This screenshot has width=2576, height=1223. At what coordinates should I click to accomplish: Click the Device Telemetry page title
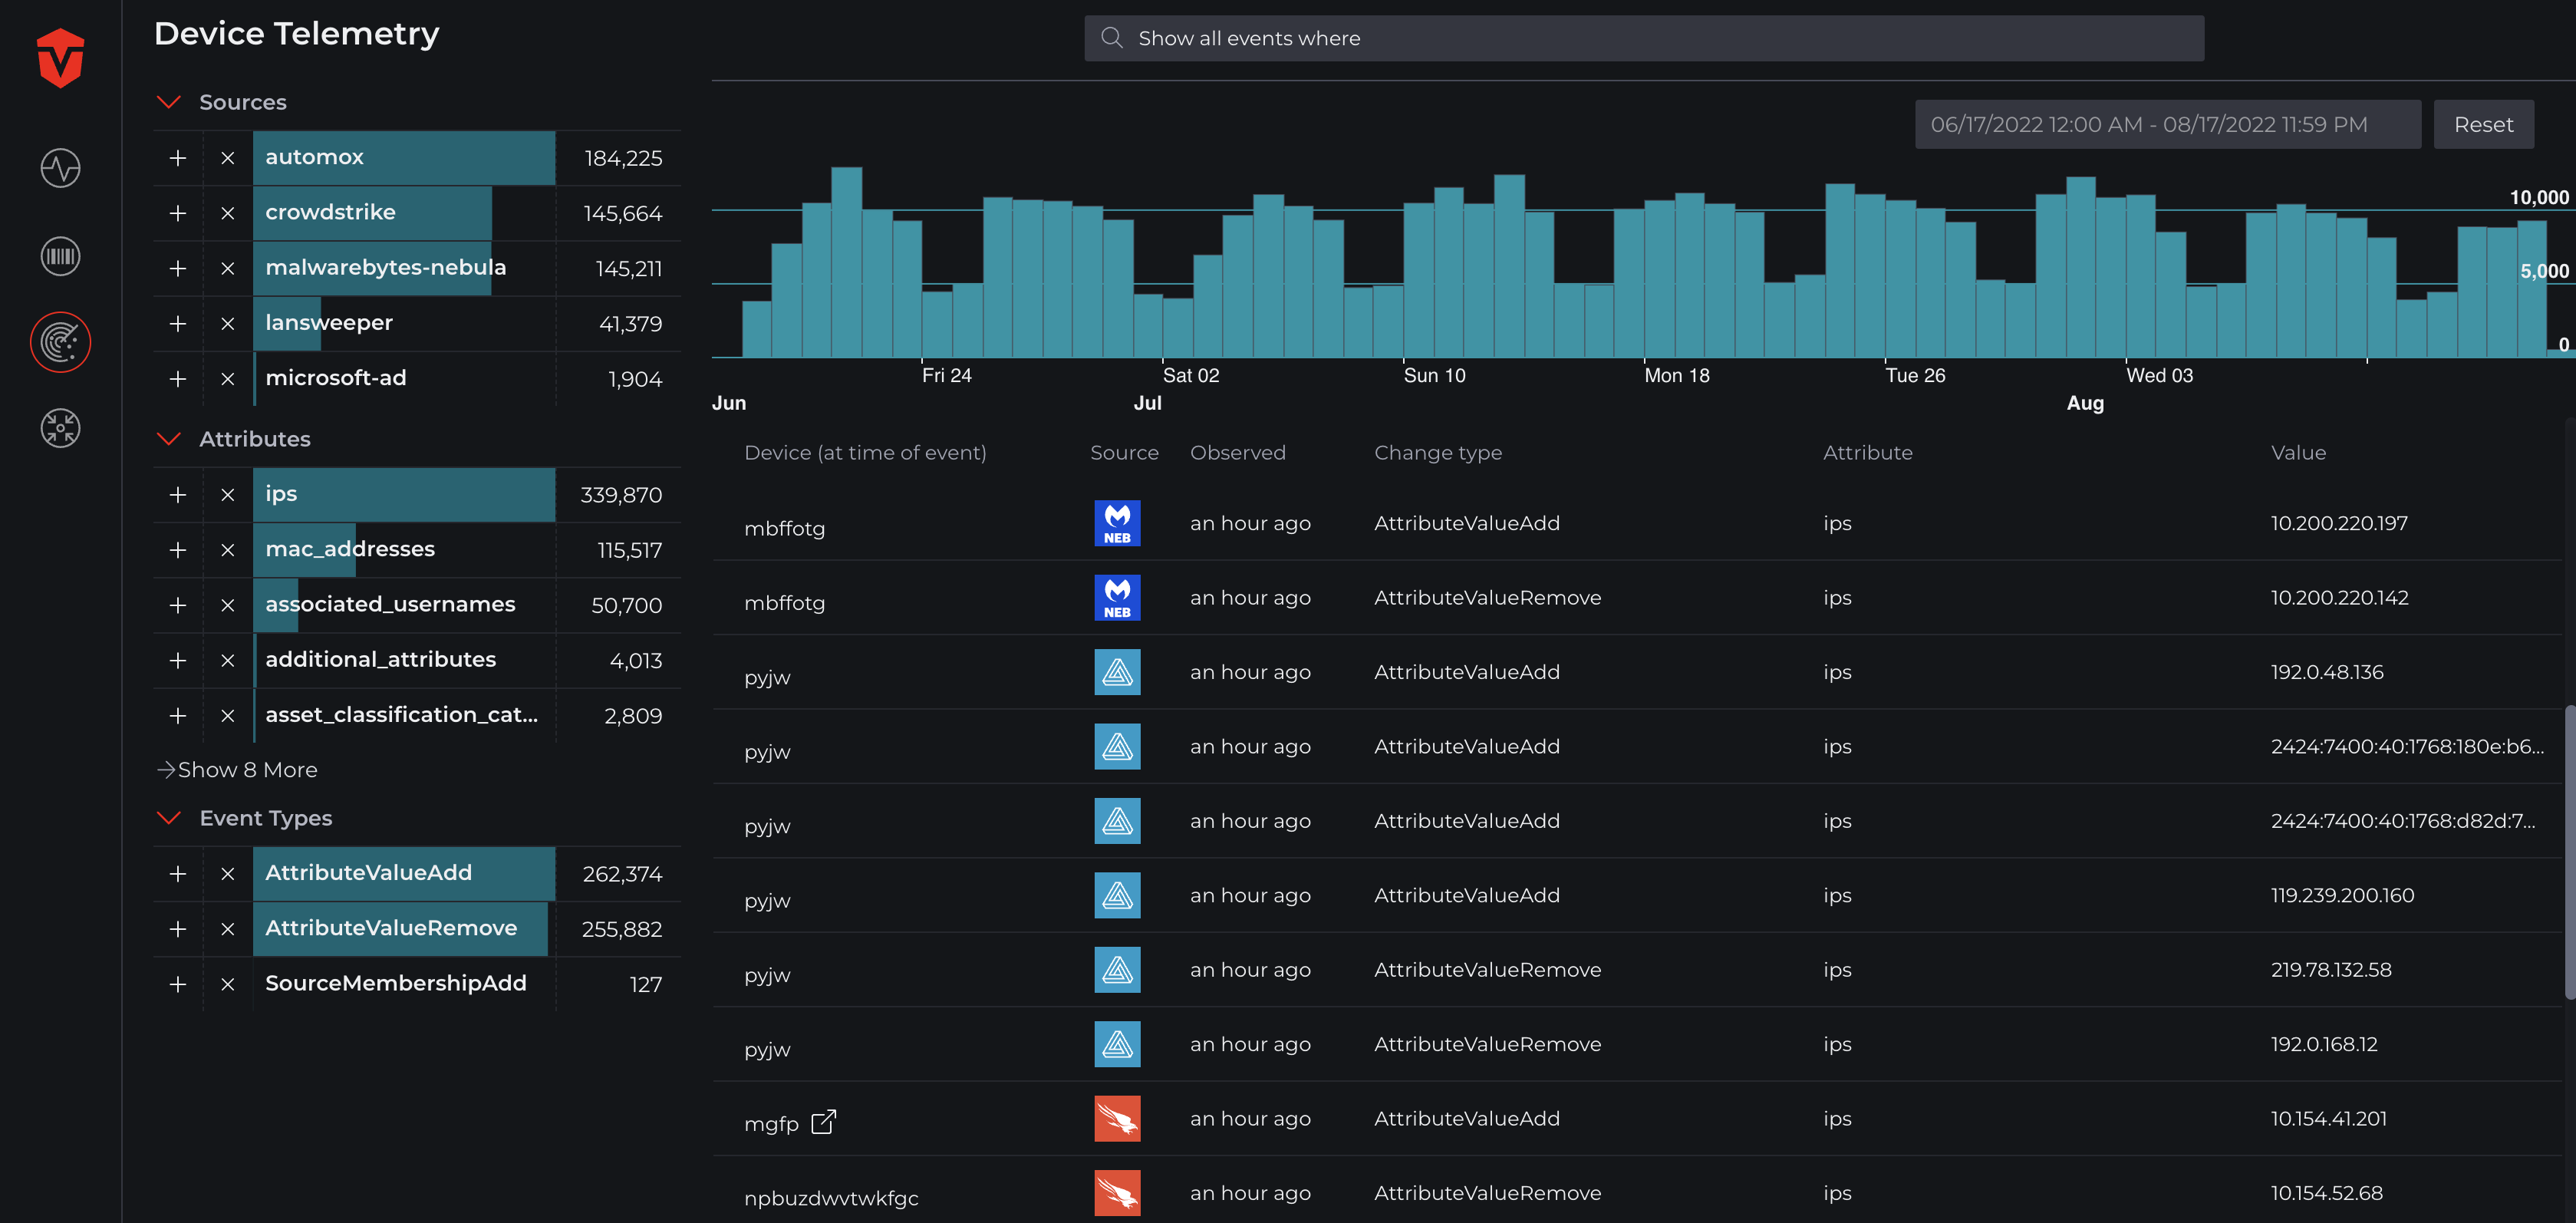297,34
